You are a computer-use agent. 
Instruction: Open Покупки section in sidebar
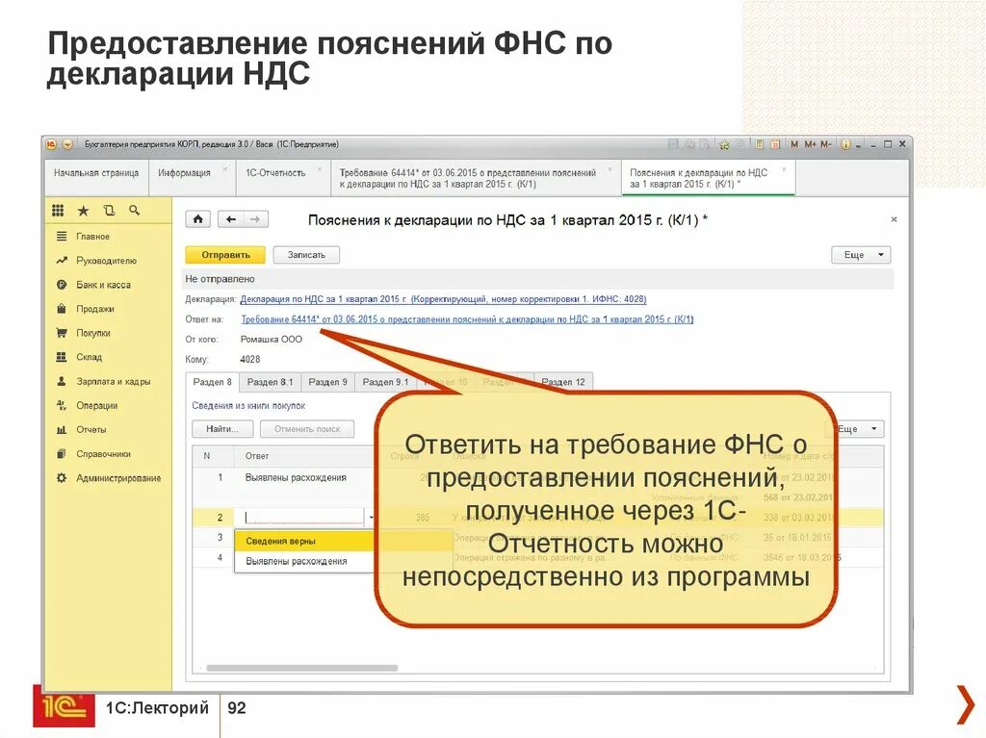pos(93,333)
